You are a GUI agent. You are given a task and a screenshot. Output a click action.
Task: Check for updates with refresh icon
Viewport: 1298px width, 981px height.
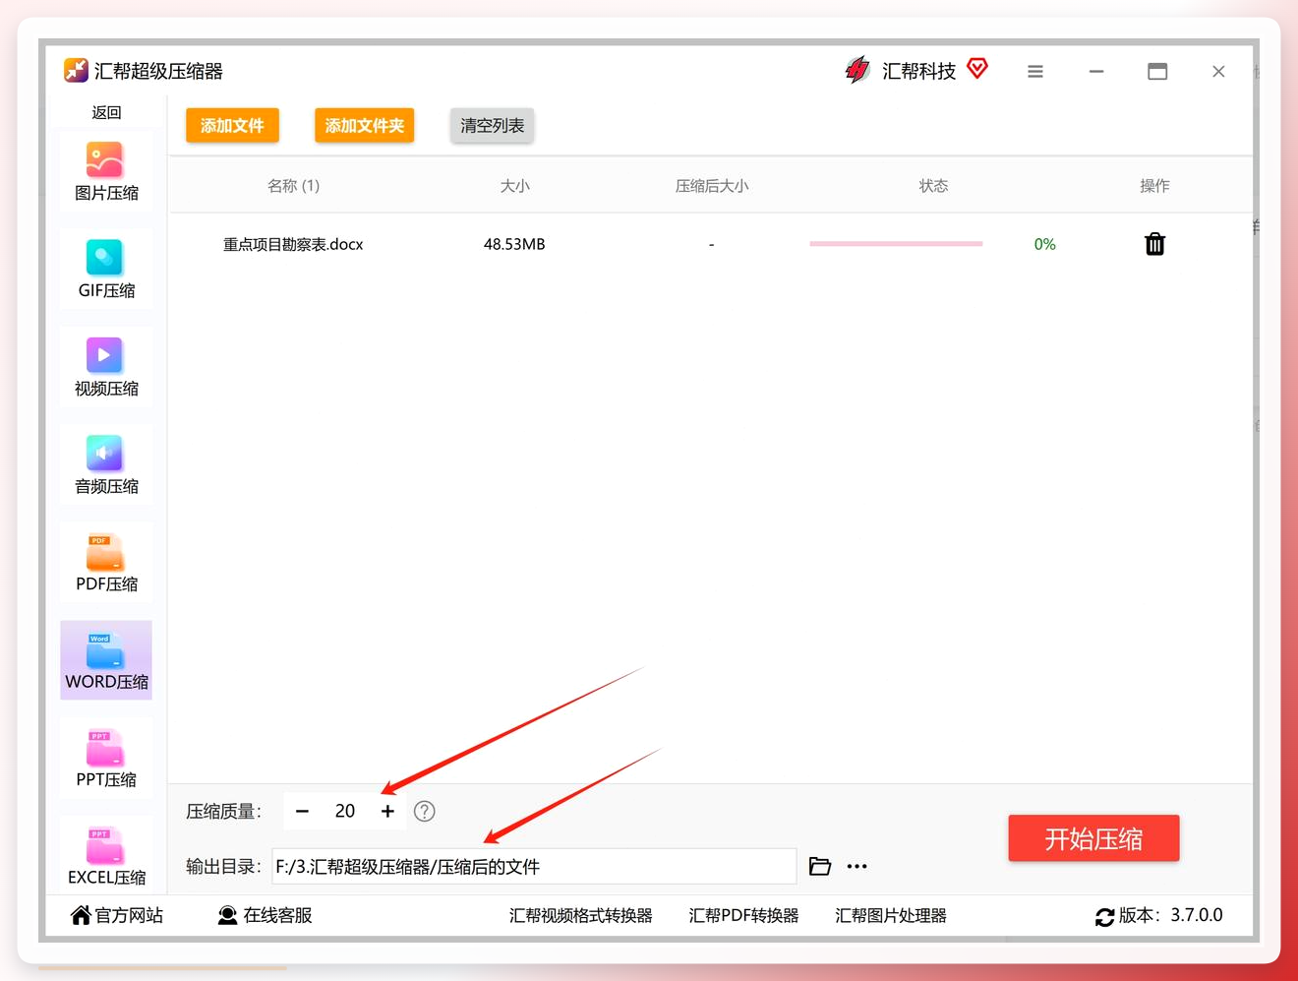pos(1105,917)
